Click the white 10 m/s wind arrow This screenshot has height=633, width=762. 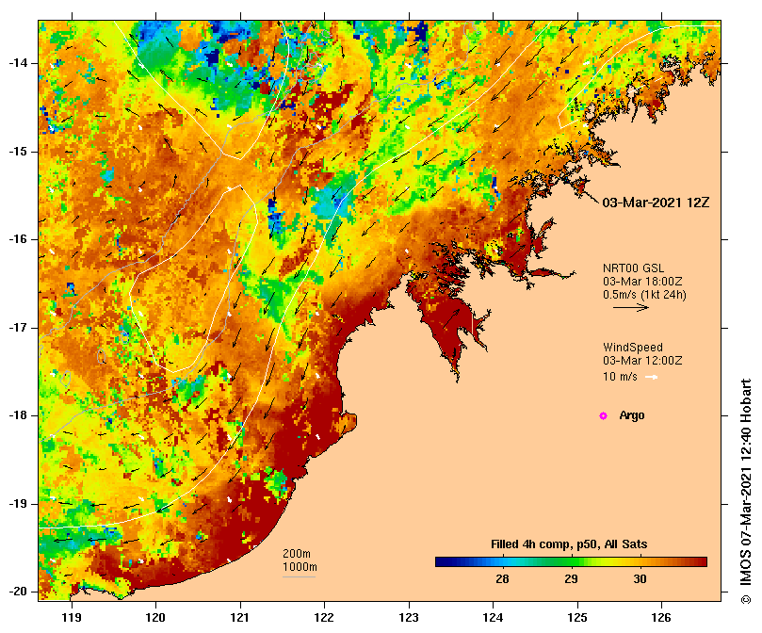pos(652,377)
